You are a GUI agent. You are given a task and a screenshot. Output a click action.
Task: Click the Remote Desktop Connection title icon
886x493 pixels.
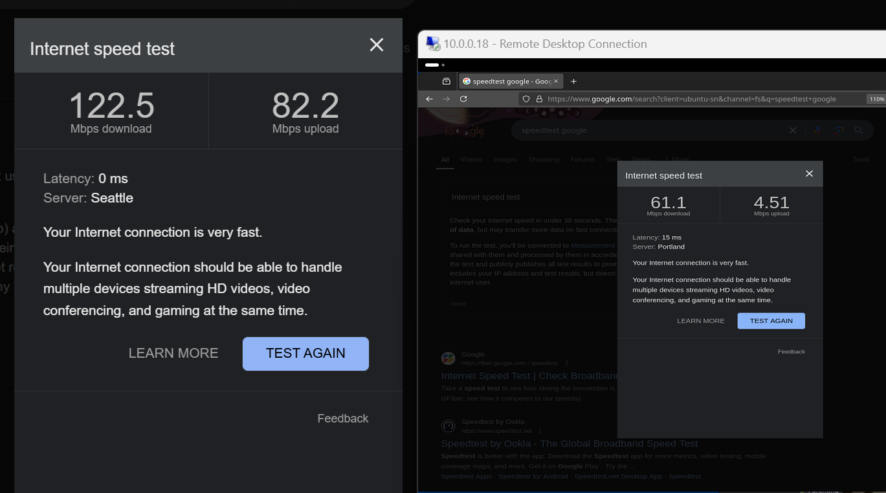click(x=432, y=44)
